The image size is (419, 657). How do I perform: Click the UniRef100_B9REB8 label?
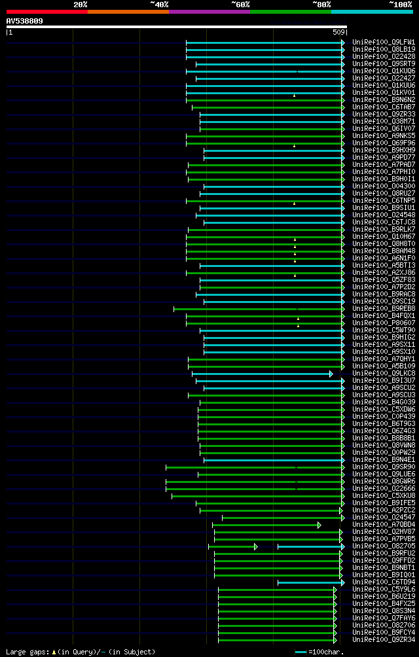(384, 308)
